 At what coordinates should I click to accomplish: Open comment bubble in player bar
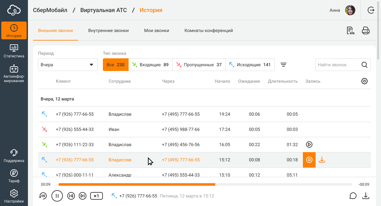point(353,196)
